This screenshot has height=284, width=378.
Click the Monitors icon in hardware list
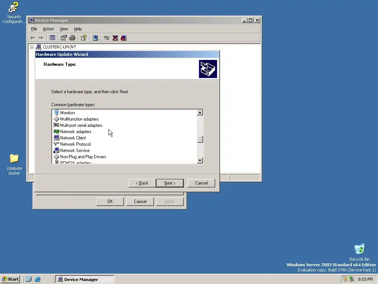(x=56, y=112)
